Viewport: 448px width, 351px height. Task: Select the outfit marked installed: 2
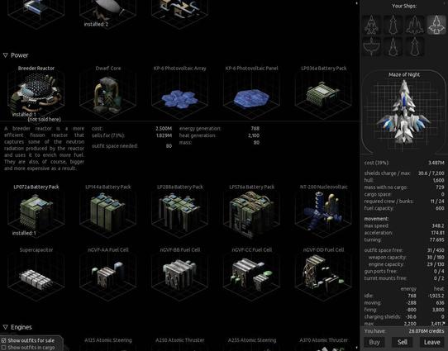[x=108, y=14]
